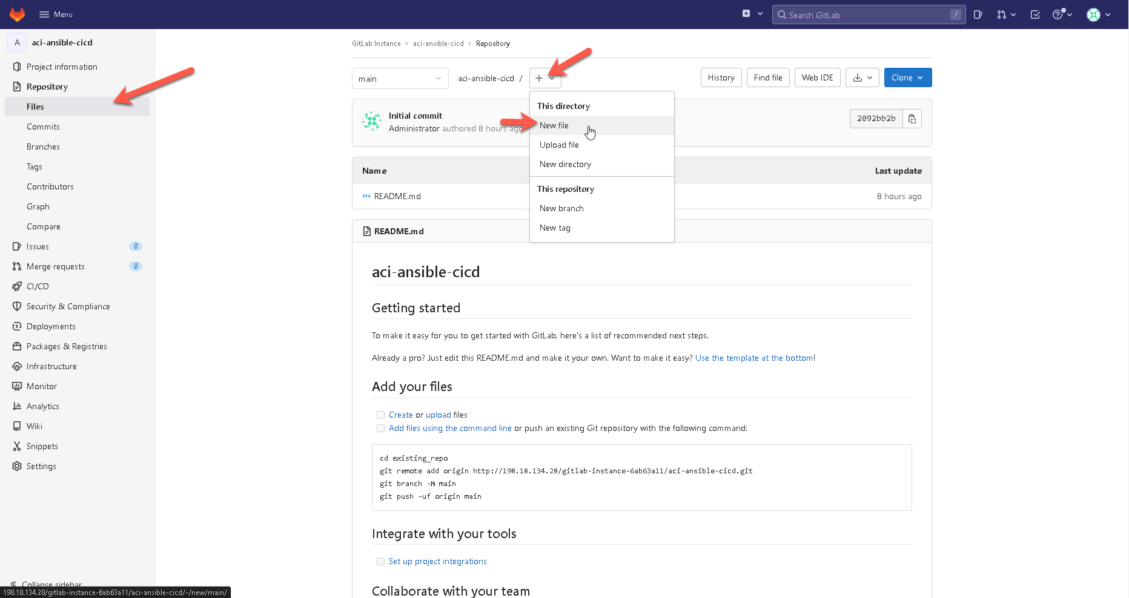Tick the Add files using command line checkbox
This screenshot has width=1129, height=598.
(x=380, y=428)
